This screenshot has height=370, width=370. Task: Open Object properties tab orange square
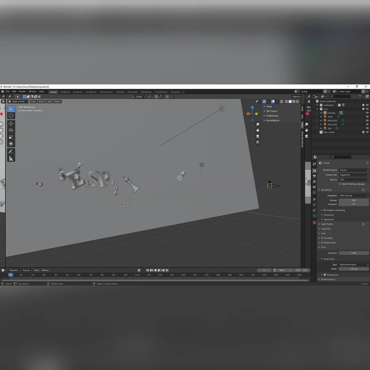tap(314, 199)
